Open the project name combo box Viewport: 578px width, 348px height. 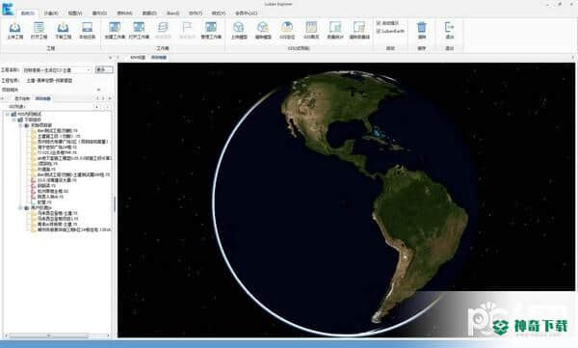pos(57,70)
